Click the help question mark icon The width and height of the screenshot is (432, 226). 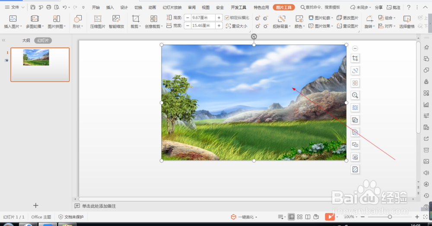point(409,7)
